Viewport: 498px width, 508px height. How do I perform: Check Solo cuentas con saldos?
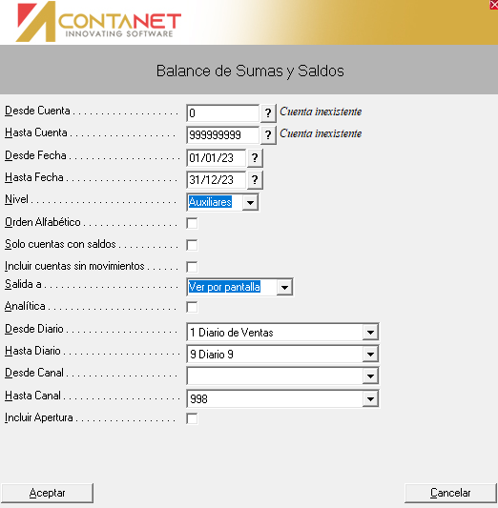click(192, 245)
